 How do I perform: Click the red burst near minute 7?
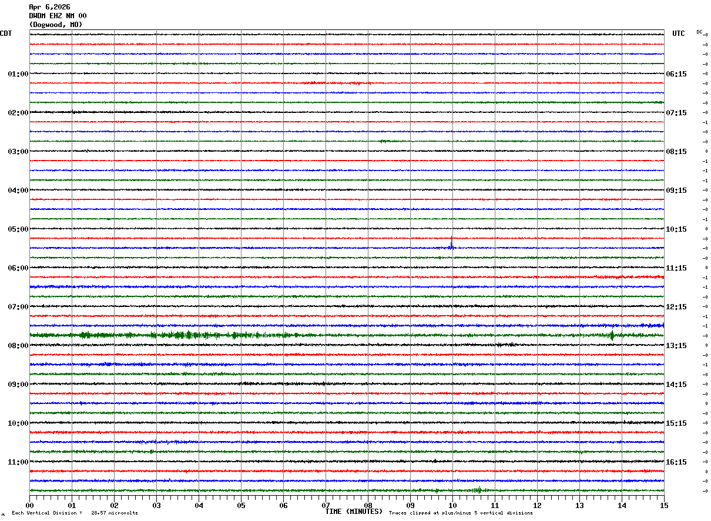pyautogui.click(x=338, y=83)
